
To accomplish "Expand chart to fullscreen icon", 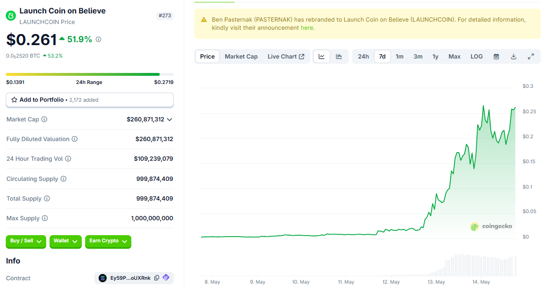I will [531, 56].
